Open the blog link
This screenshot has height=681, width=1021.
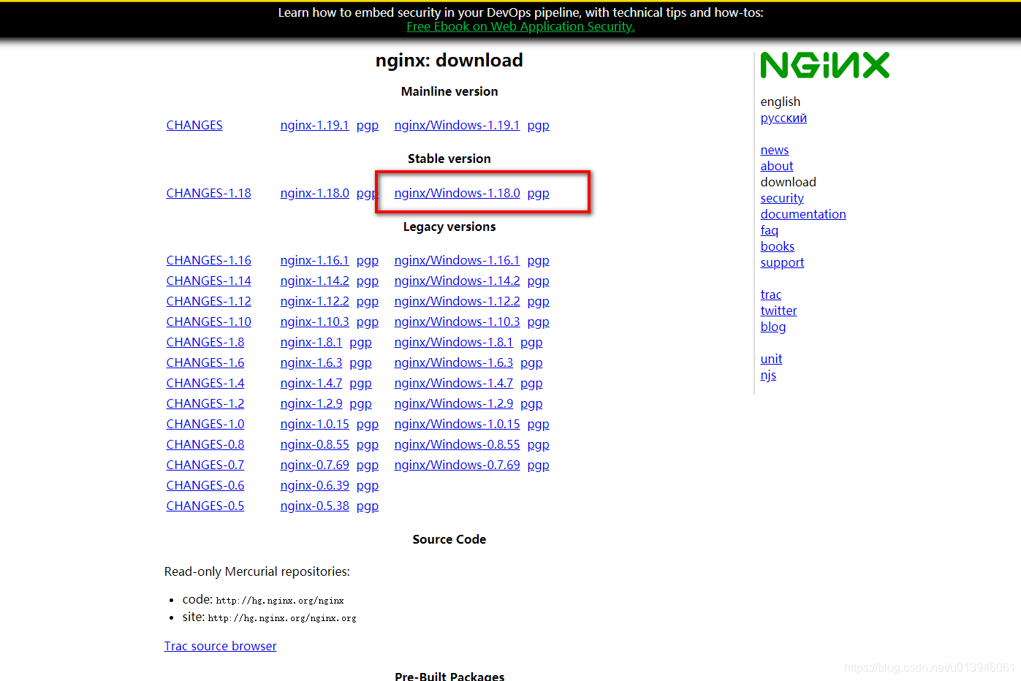[773, 327]
